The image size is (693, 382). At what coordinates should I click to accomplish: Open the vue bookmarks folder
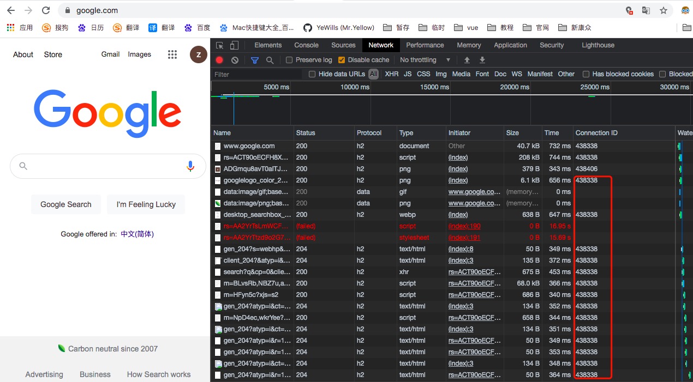tap(465, 27)
